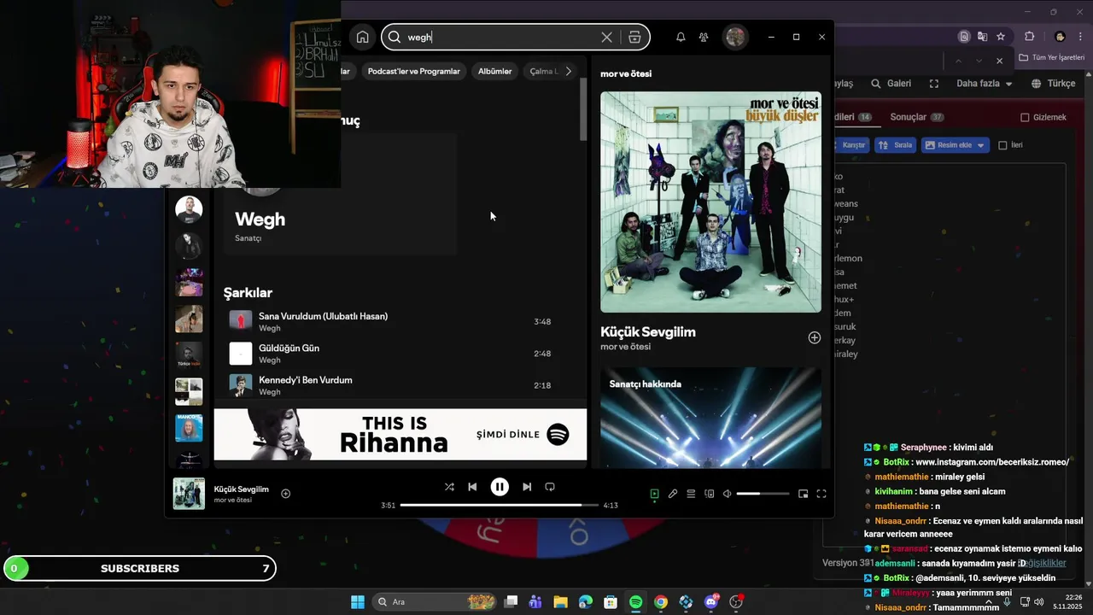Open Connect to a device icon
The width and height of the screenshot is (1093, 615).
pyautogui.click(x=709, y=494)
